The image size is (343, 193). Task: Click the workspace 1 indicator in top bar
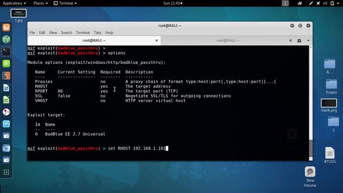[285, 3]
